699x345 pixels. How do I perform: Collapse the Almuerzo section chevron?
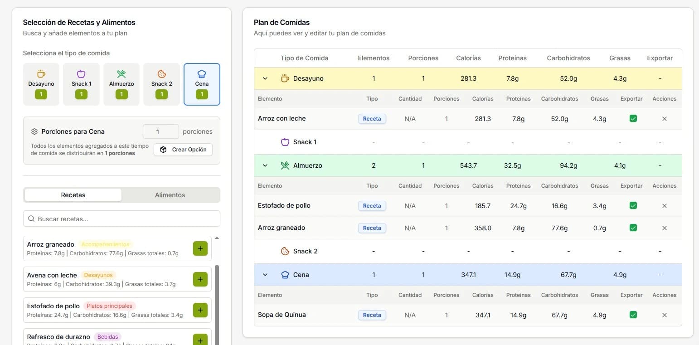[265, 165]
